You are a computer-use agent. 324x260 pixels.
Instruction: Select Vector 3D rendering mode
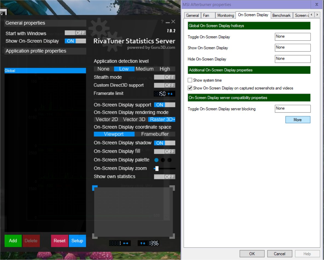tap(134, 119)
